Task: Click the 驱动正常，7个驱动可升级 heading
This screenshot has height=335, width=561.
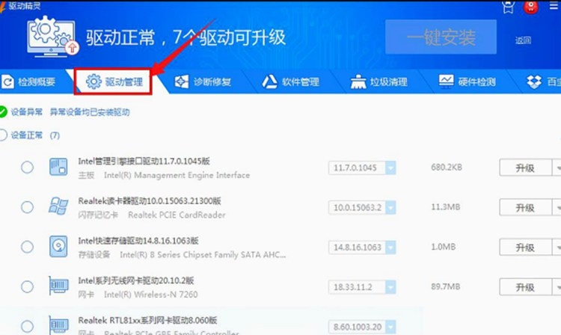Action: tap(186, 37)
